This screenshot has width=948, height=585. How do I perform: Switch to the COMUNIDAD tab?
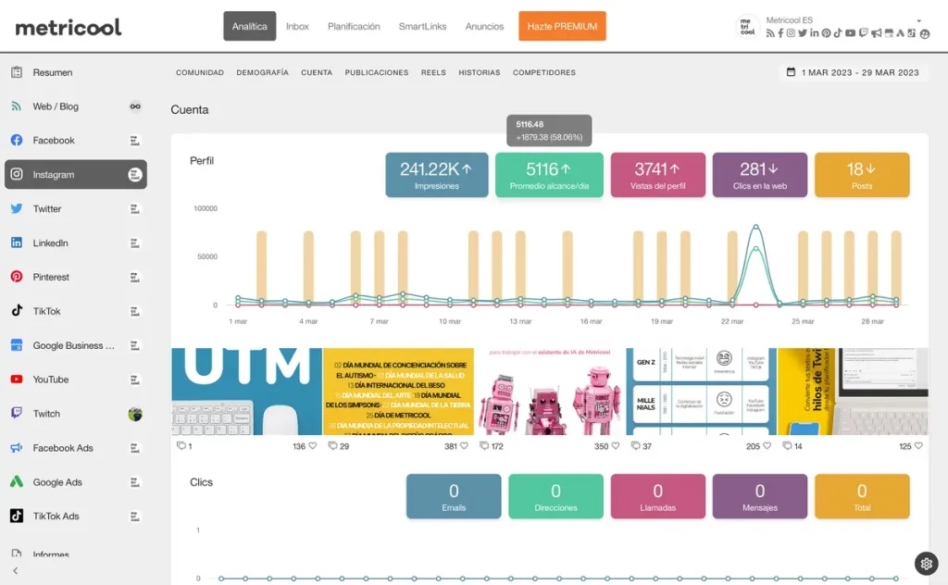click(x=200, y=72)
